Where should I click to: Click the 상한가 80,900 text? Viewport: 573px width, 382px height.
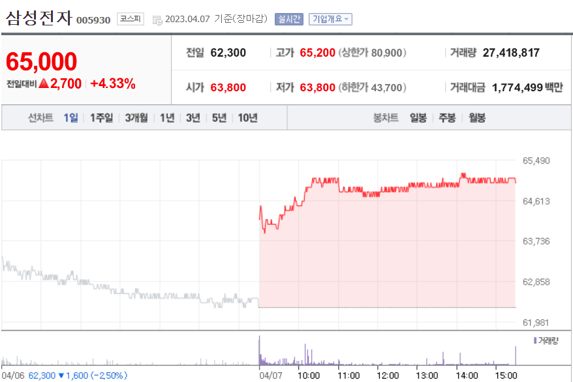(372, 53)
